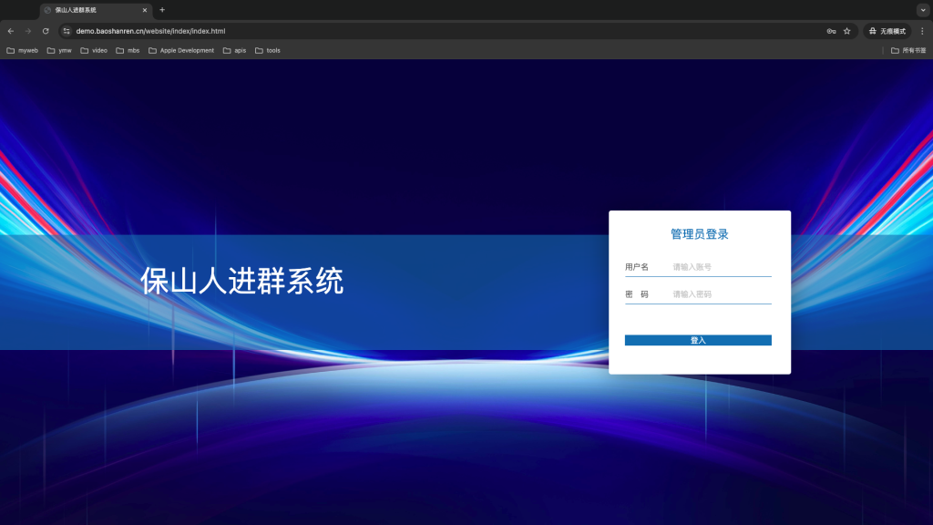Click the 登入 login button
The image size is (933, 525).
click(x=698, y=340)
